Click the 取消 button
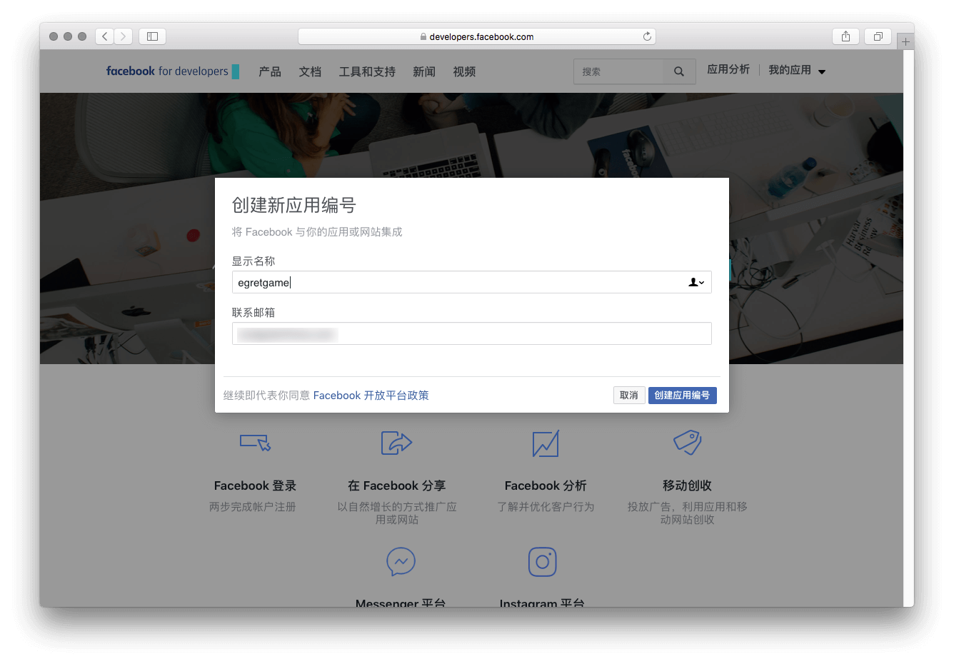This screenshot has height=664, width=954. 629,396
